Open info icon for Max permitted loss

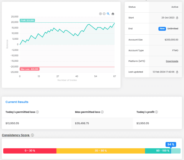102,112
